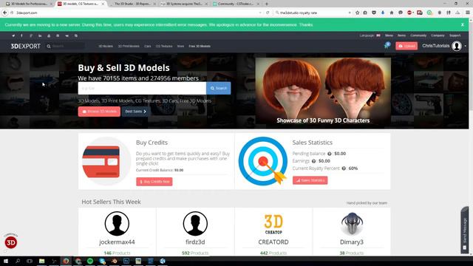Open the Cars navigation item
Image resolution: width=473 pixels, height=266 pixels.
tap(148, 46)
